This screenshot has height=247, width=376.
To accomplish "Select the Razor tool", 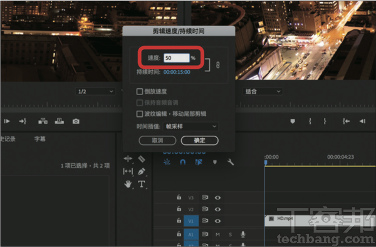I will click(142, 159).
